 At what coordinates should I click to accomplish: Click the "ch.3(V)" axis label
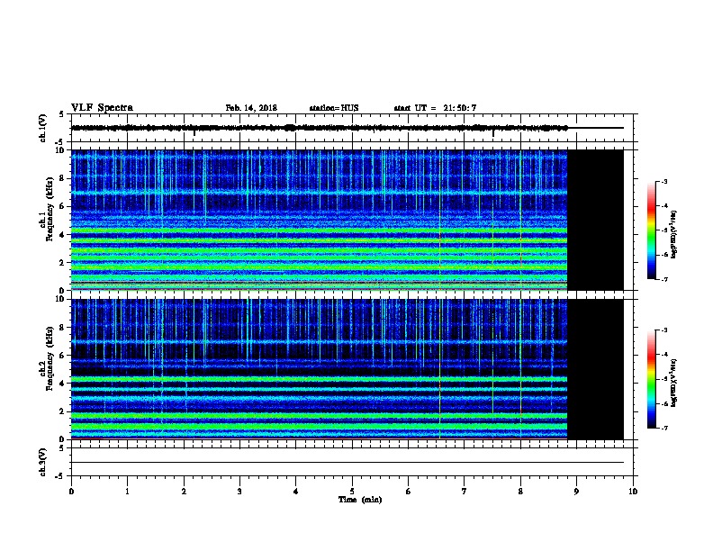(x=42, y=462)
